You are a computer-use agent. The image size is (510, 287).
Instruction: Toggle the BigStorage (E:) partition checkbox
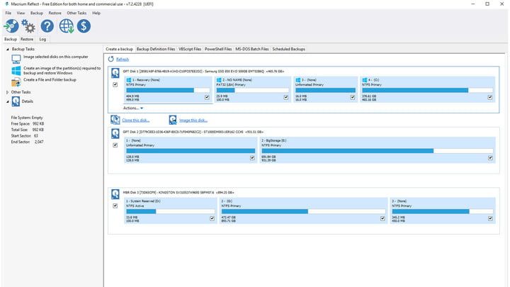[490, 158]
